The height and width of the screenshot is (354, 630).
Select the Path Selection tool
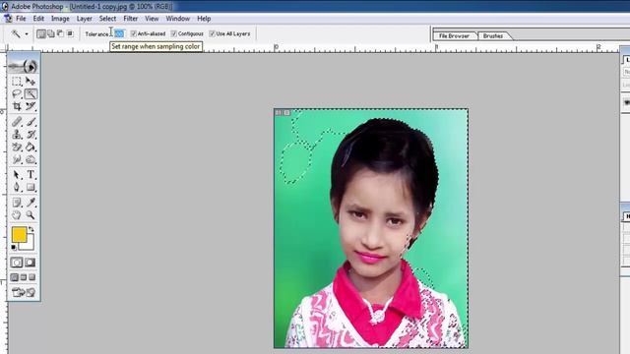(17, 175)
